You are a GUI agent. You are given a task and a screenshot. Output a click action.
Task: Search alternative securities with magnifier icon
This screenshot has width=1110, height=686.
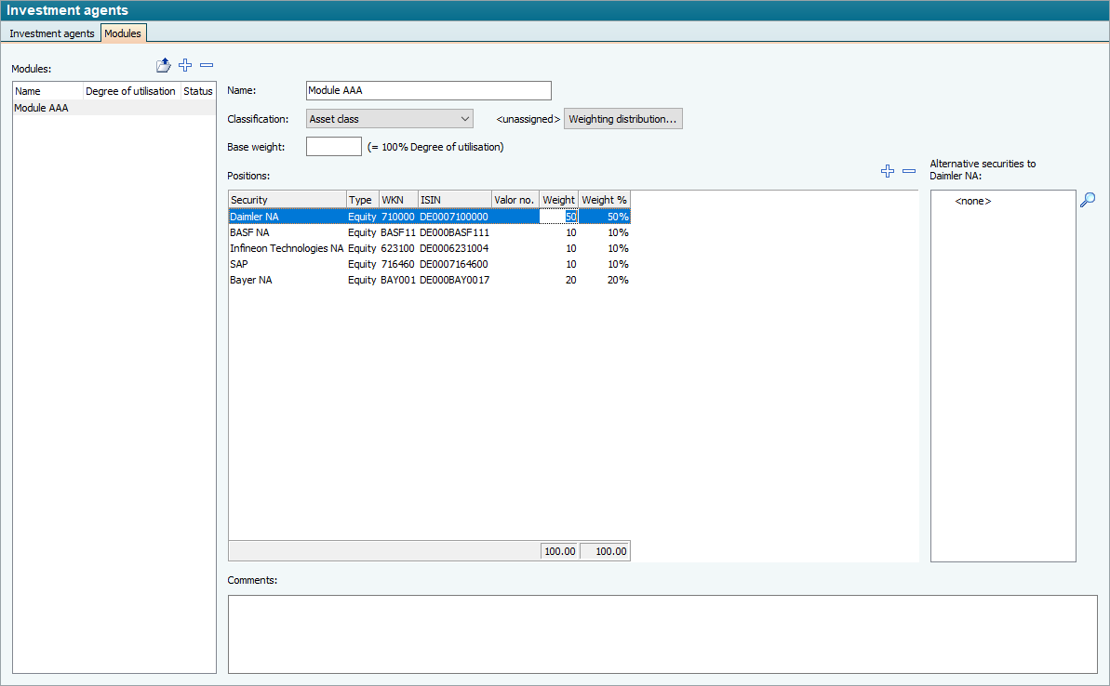tap(1088, 200)
